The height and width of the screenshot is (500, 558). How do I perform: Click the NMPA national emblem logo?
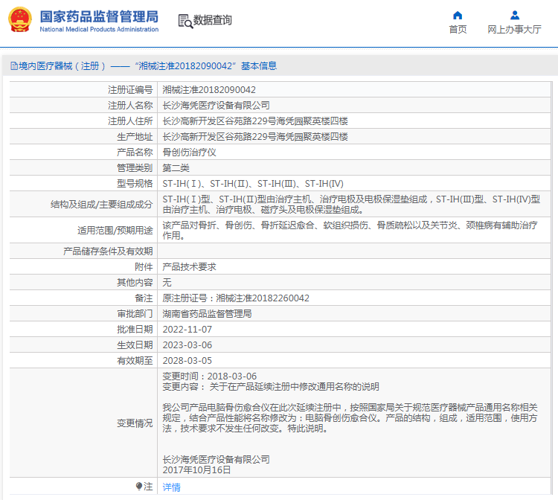[19, 20]
